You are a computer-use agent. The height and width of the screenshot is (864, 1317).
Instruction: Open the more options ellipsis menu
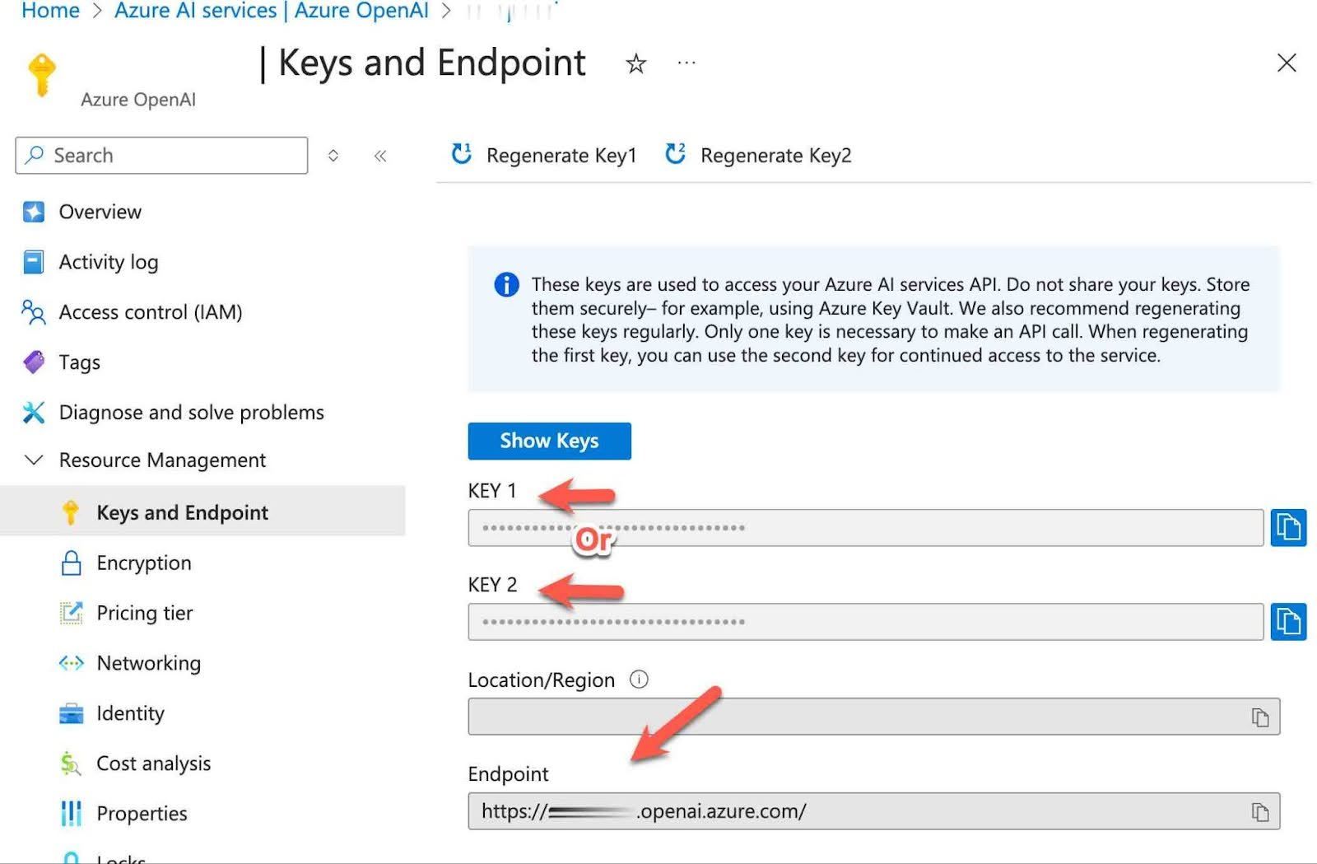[x=686, y=63]
